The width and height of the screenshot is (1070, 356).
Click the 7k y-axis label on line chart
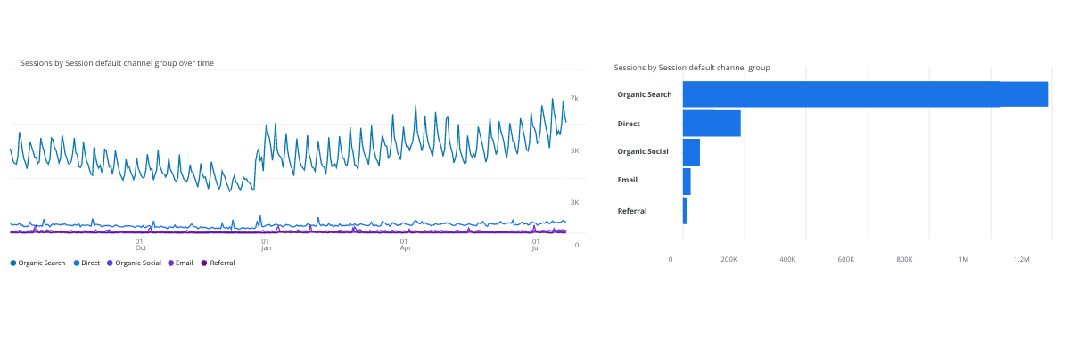point(574,98)
